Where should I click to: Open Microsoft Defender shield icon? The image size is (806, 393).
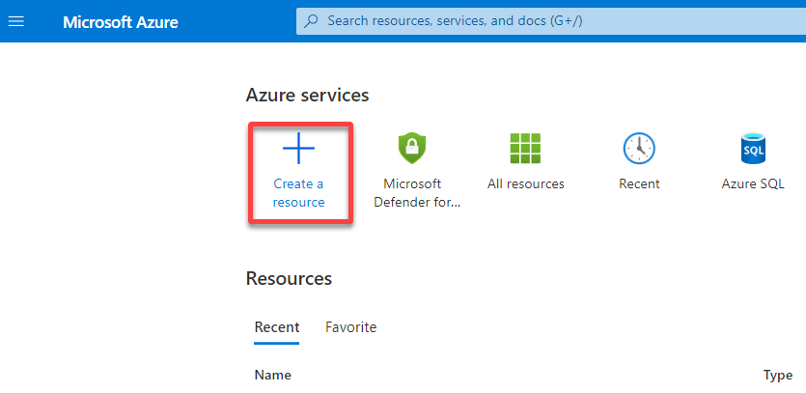pyautogui.click(x=412, y=148)
